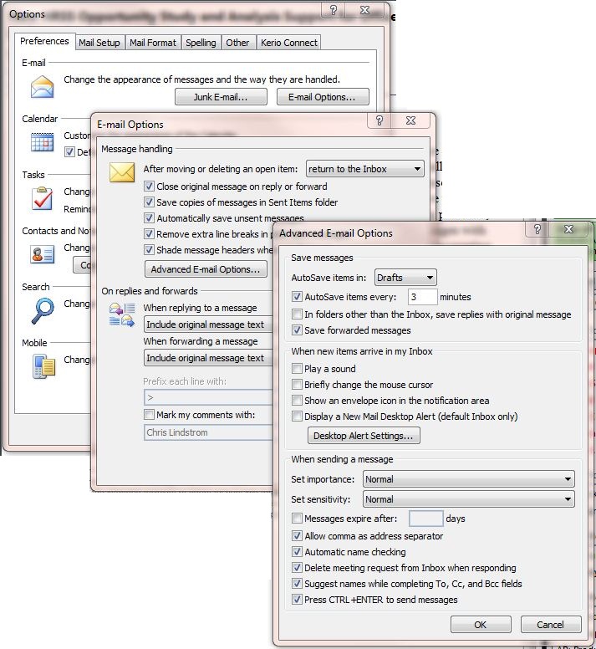
Task: Toggle CTRL+ENTER to send messages checkbox
Action: point(297,600)
